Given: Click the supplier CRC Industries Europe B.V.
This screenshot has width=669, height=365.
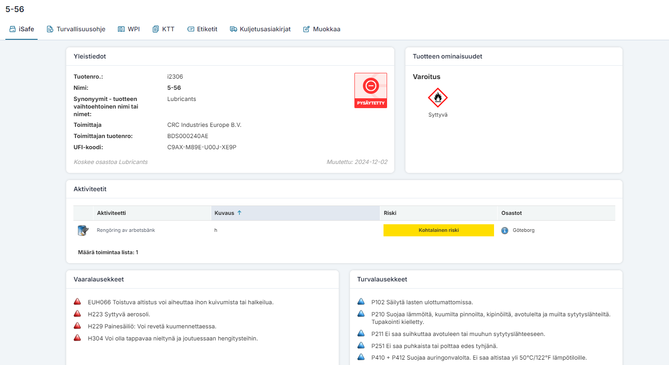Looking at the screenshot, I should [x=204, y=125].
